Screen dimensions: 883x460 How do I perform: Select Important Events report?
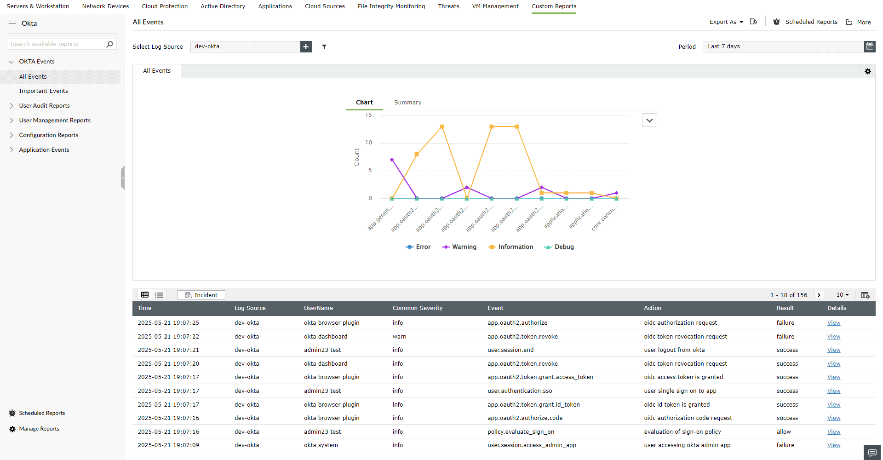coord(44,91)
